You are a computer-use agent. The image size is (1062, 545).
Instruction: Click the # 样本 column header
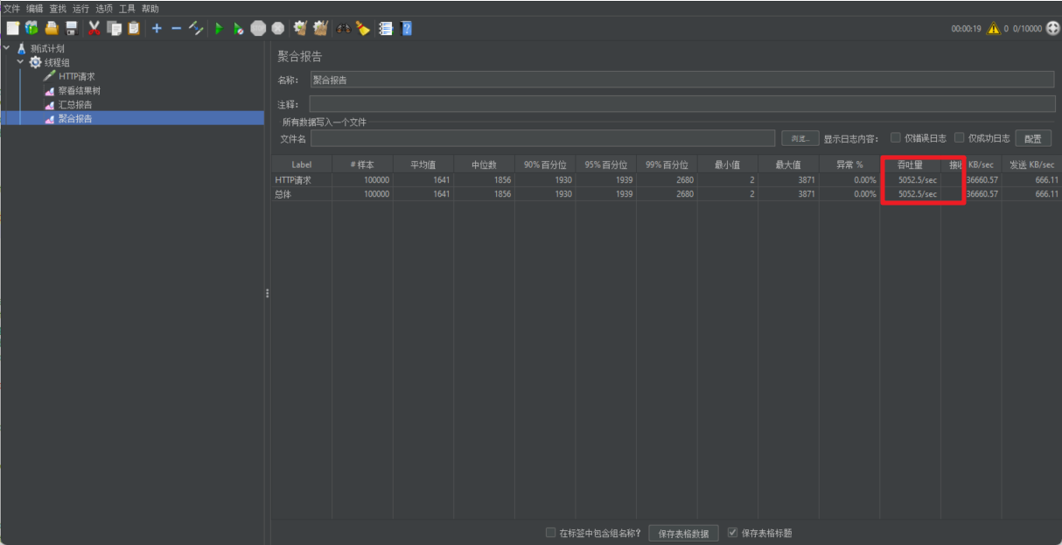click(362, 164)
